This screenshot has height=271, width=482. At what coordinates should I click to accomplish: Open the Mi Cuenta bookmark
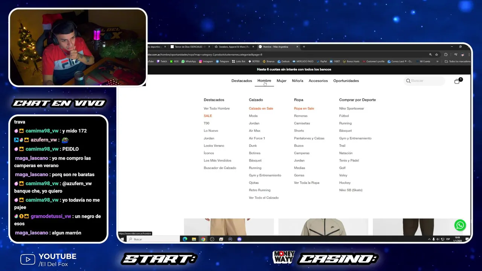[423, 61]
